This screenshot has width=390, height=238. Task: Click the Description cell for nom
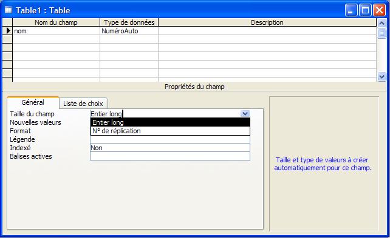[x=267, y=31]
